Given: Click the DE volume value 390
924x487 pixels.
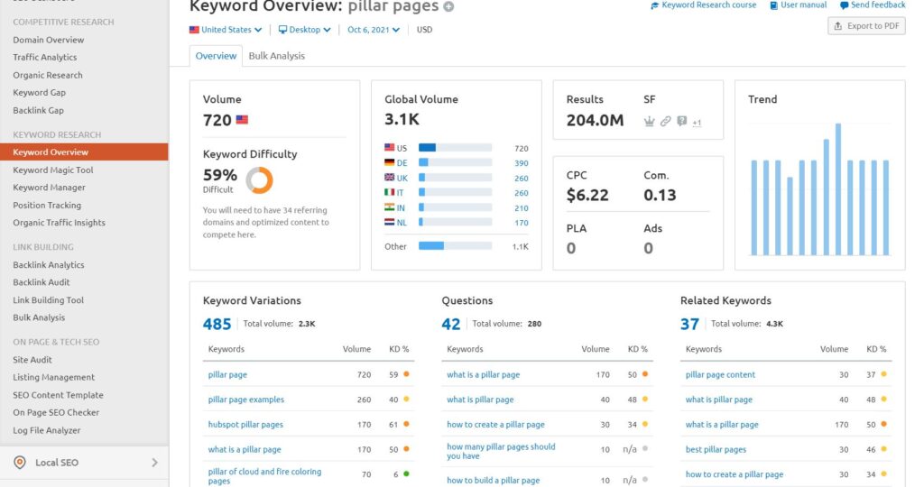Looking at the screenshot, I should (521, 163).
